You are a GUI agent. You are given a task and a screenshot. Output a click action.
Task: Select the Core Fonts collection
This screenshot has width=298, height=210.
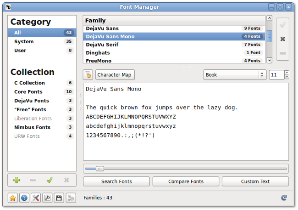pyautogui.click(x=42, y=92)
